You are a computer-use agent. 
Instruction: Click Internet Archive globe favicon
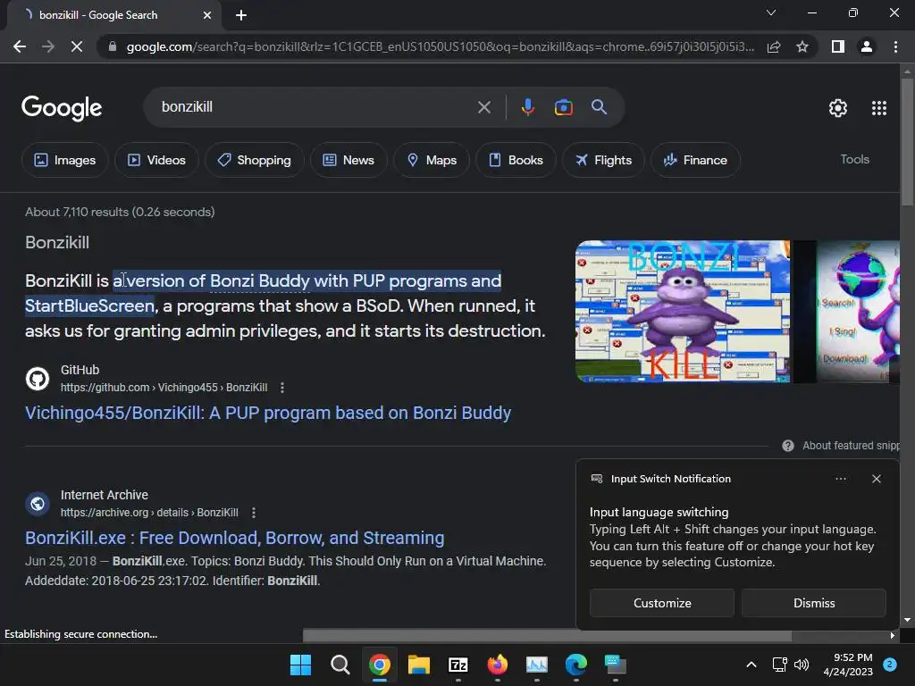click(38, 504)
